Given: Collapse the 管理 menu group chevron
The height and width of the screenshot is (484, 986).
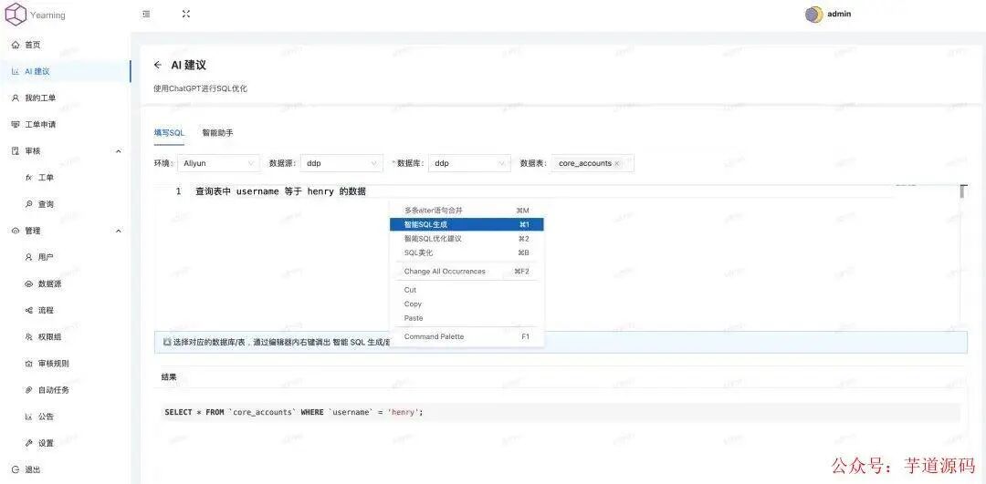Looking at the screenshot, I should pos(118,231).
